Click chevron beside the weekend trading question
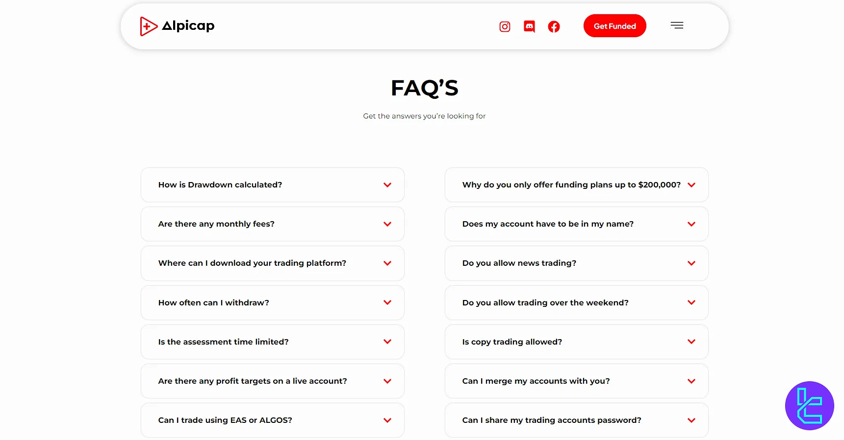844x440 pixels. tap(691, 302)
